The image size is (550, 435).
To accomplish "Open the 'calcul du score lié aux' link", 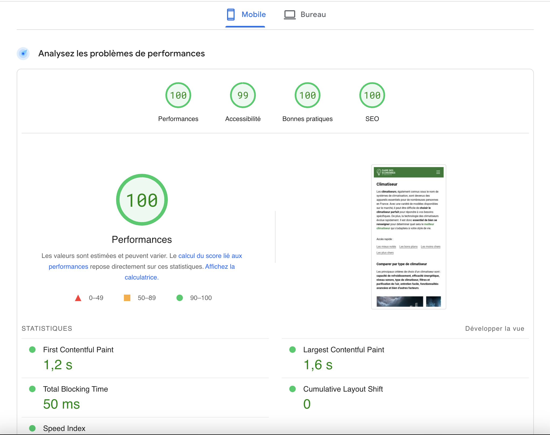I will click(x=210, y=256).
